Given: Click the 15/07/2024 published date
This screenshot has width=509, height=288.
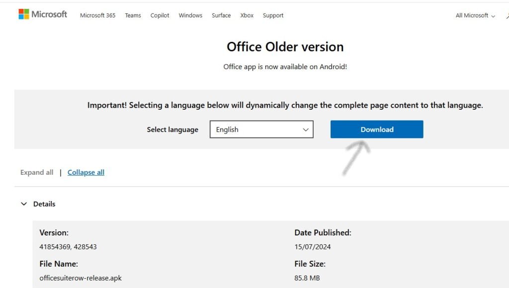Looking at the screenshot, I should pyautogui.click(x=312, y=247).
